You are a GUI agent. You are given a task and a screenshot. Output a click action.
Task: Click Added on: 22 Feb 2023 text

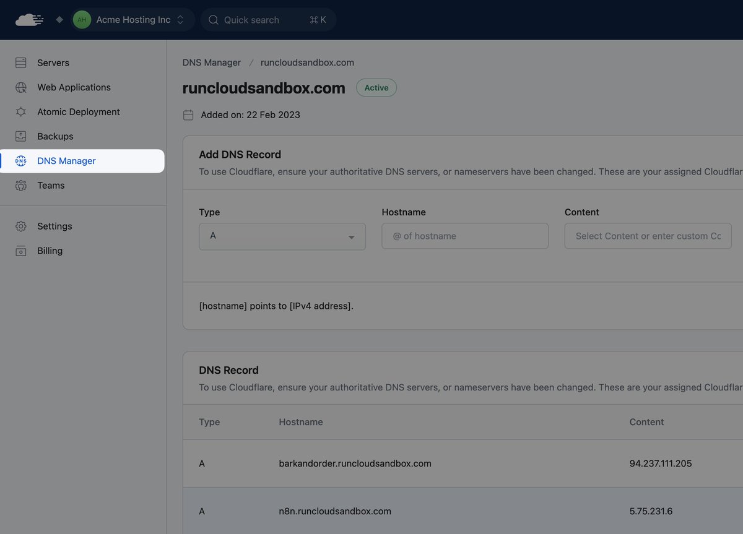pos(250,115)
